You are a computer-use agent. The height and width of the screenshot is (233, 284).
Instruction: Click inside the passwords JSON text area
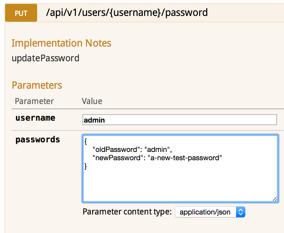[x=179, y=176]
